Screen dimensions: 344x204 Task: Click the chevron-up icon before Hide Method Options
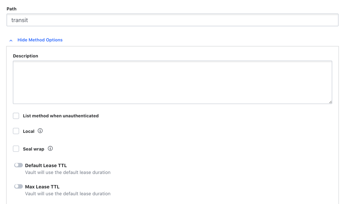click(x=11, y=40)
